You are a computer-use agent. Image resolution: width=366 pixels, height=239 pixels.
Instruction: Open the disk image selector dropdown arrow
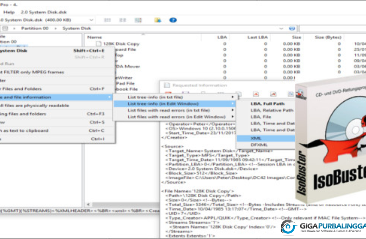pyautogui.click(x=91, y=20)
